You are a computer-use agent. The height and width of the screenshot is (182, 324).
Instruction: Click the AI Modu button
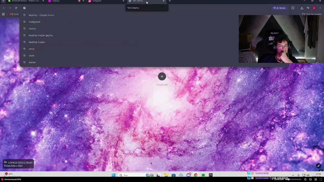pyautogui.click(x=279, y=8)
